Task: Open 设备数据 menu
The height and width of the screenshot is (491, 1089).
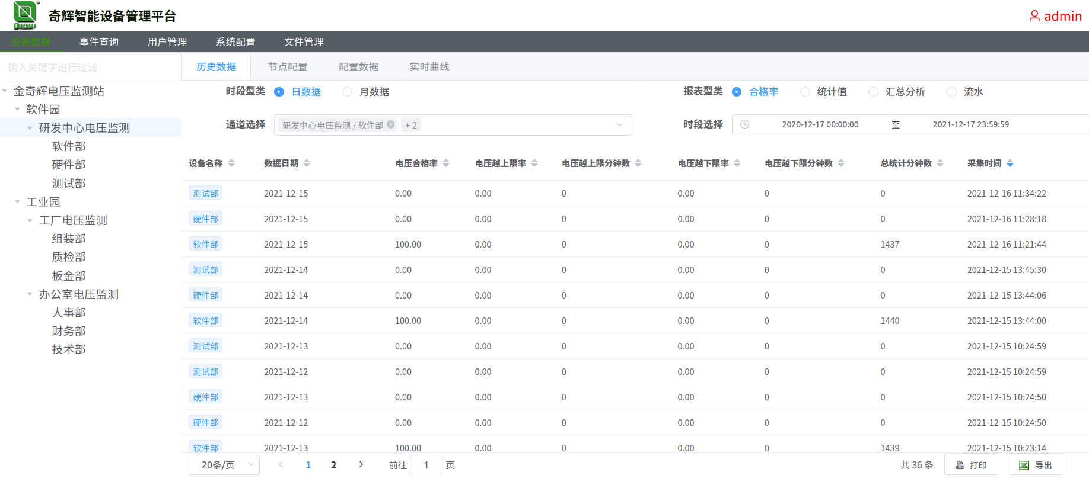Action: [x=31, y=42]
